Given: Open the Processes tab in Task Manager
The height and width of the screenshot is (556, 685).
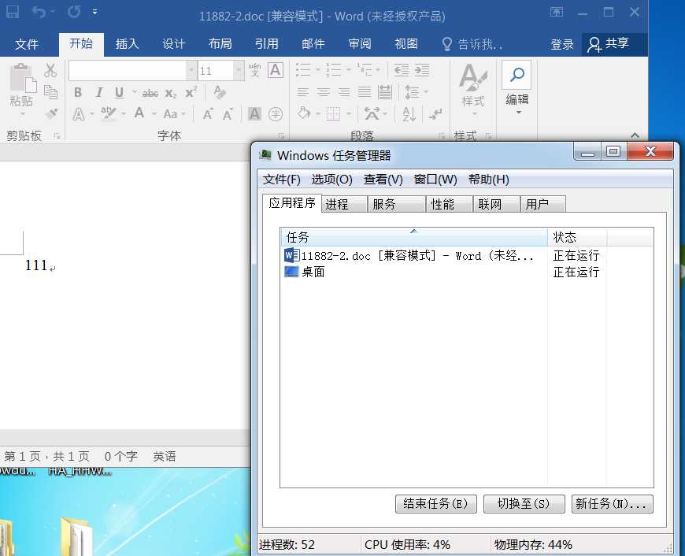Looking at the screenshot, I should pyautogui.click(x=344, y=204).
